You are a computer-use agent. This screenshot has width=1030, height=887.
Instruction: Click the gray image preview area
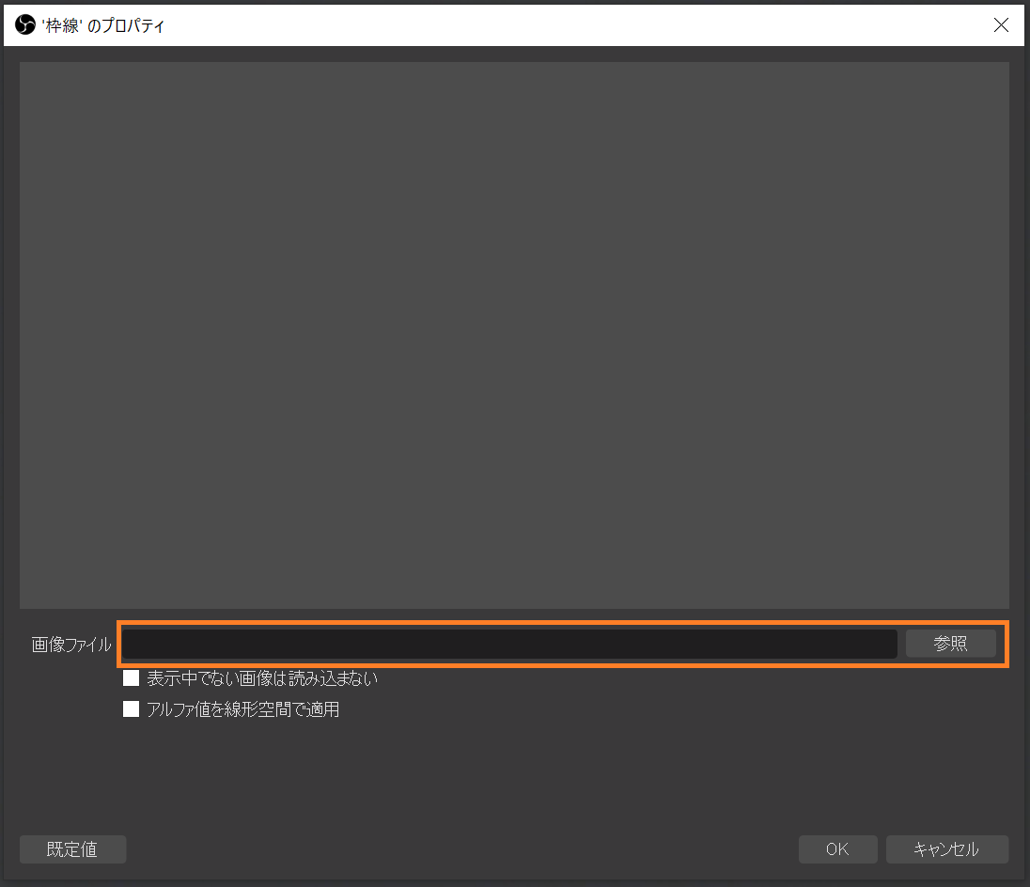(x=514, y=335)
